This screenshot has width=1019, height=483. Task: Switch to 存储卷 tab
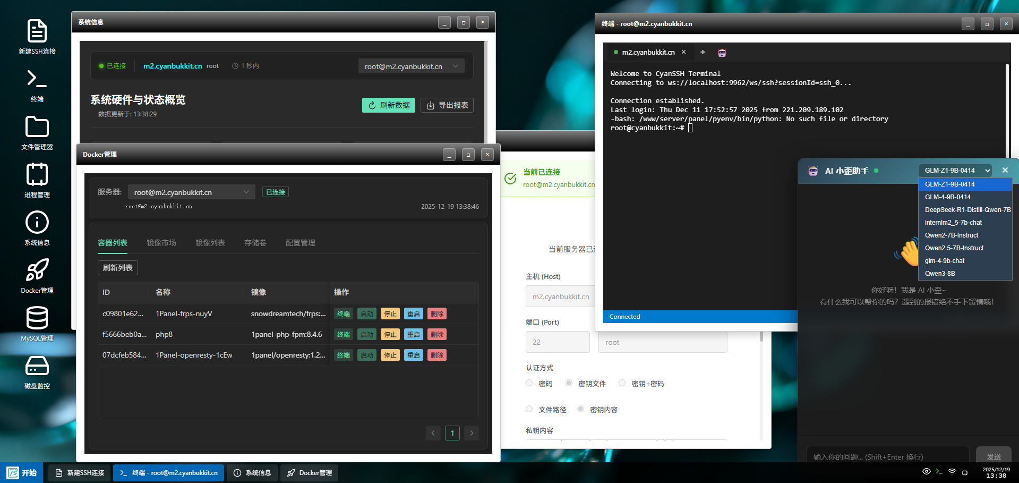click(x=255, y=243)
